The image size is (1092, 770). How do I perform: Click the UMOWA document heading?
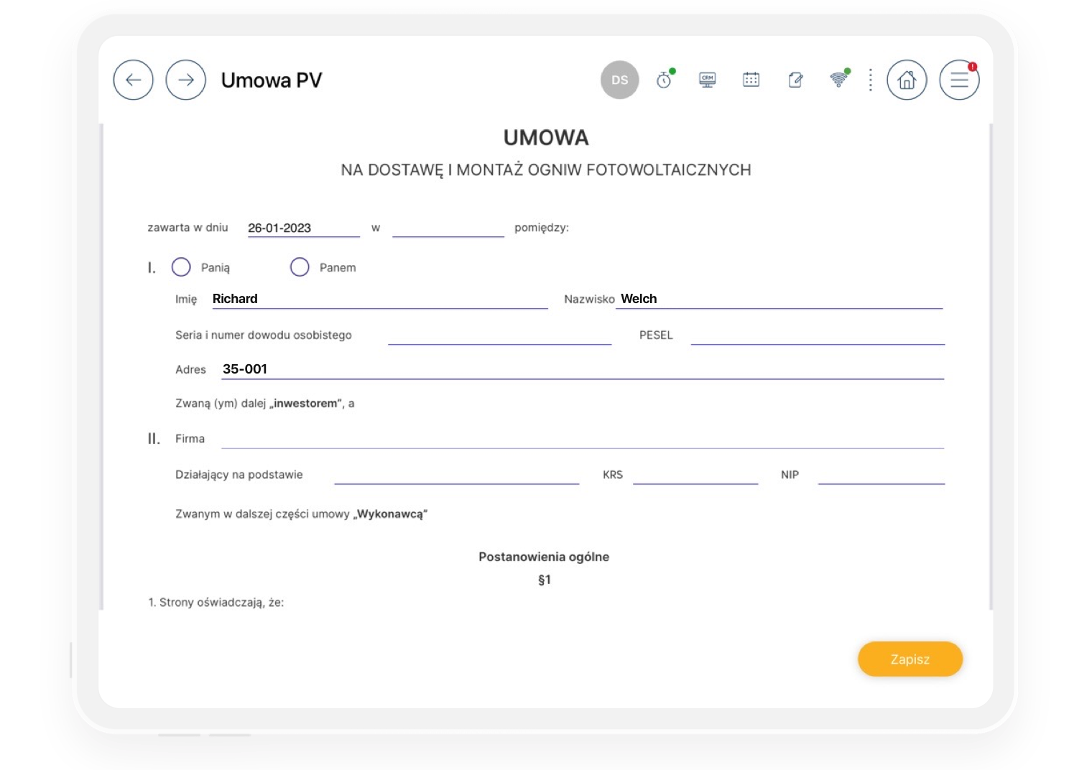546,137
